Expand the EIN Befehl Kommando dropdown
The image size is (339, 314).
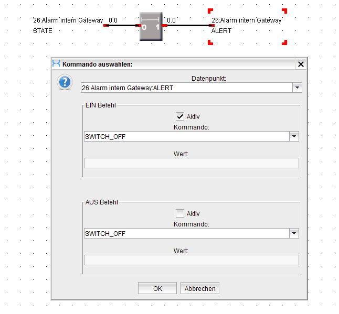294,136
